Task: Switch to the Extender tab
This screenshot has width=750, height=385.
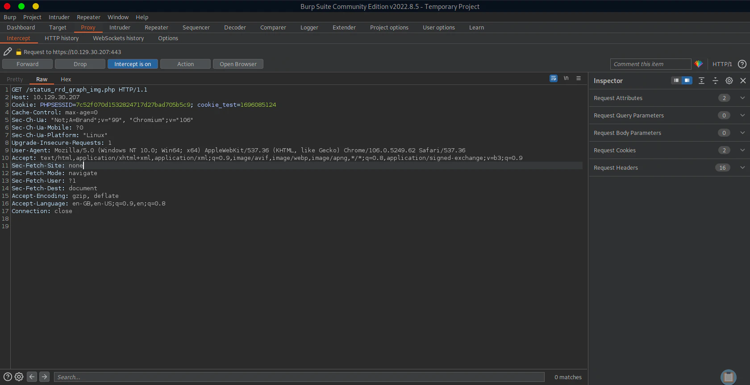Action: 344,27
